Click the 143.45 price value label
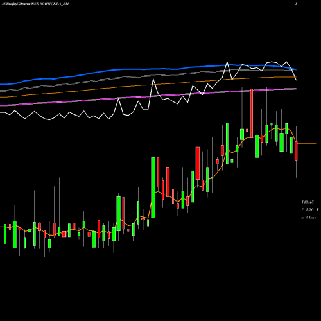 coord(308,202)
